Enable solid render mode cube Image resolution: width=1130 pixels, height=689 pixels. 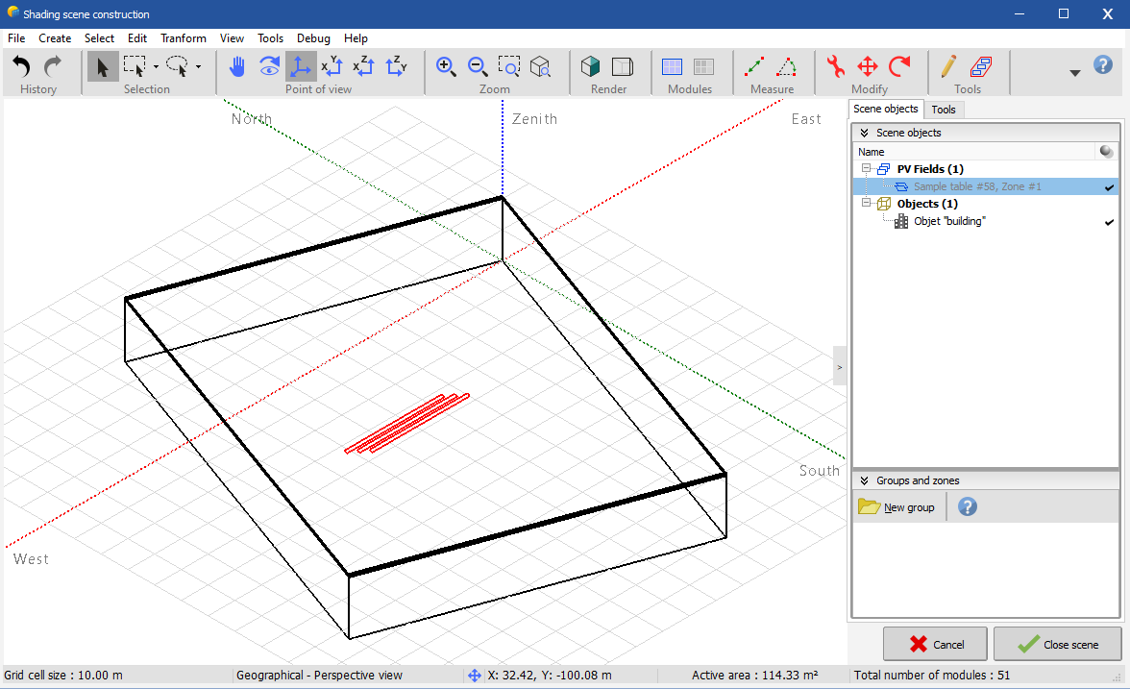[x=591, y=67]
